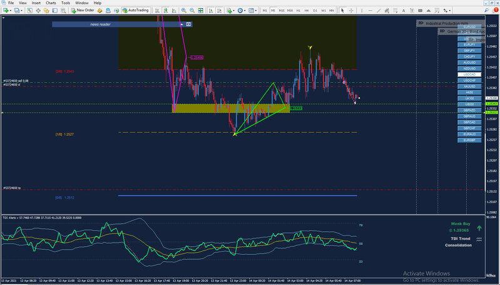This screenshot has width=500, height=285.
Task: Switch chart to H4 timeframe
Action: click(x=307, y=11)
